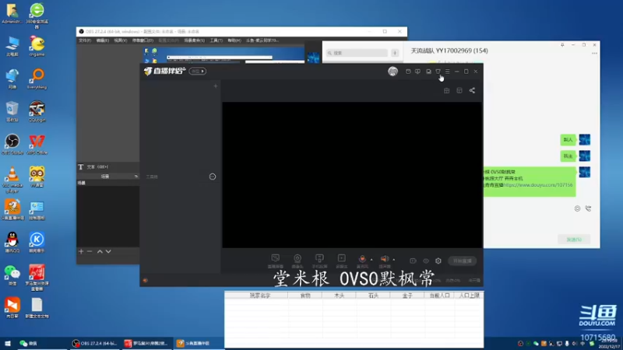Open the Tools (工具) menu in OBS
The height and width of the screenshot is (350, 623).
point(216,40)
